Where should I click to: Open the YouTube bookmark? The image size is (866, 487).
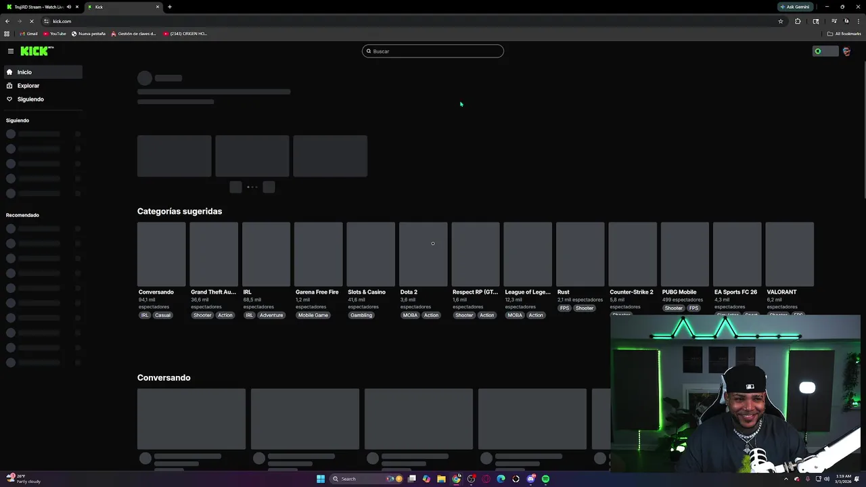point(55,34)
